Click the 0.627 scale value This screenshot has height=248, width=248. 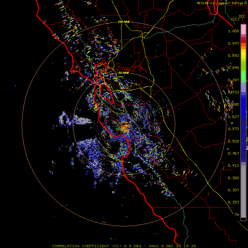tap(233, 117)
